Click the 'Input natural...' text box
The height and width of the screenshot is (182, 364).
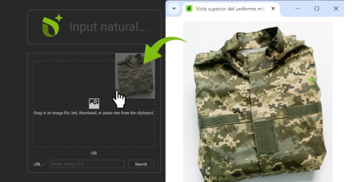tap(108, 27)
